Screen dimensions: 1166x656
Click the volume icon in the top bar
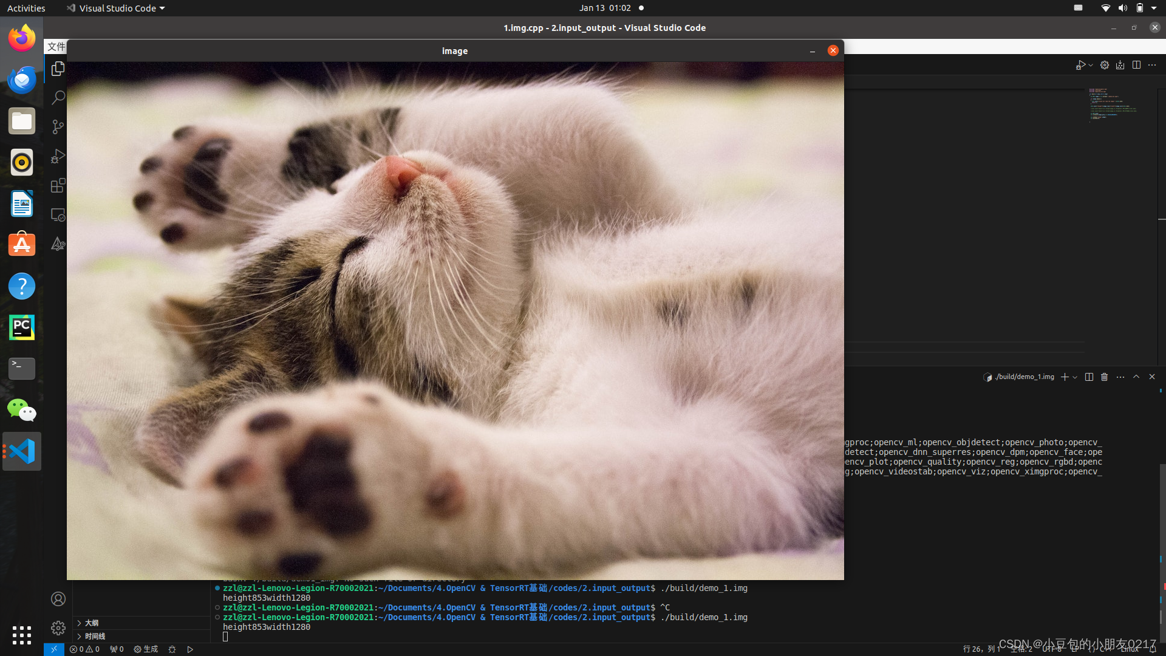(1122, 9)
